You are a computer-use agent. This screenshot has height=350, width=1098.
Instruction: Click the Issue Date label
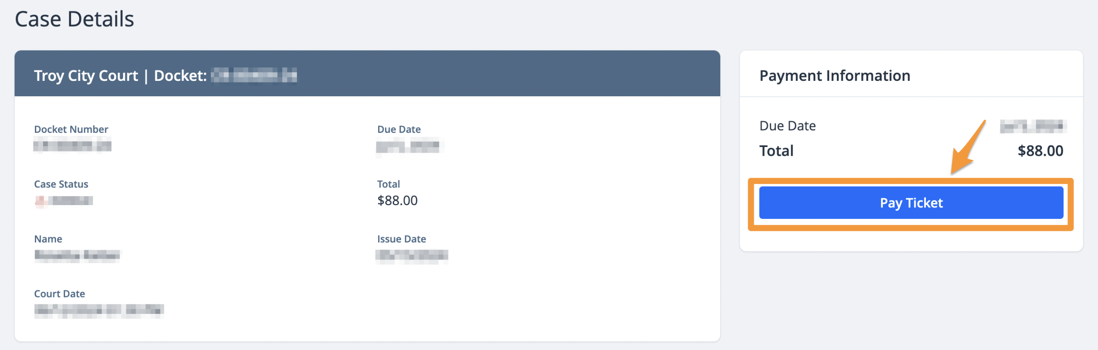(401, 239)
